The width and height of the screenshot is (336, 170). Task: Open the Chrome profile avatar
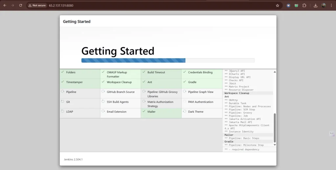tap(324, 5)
